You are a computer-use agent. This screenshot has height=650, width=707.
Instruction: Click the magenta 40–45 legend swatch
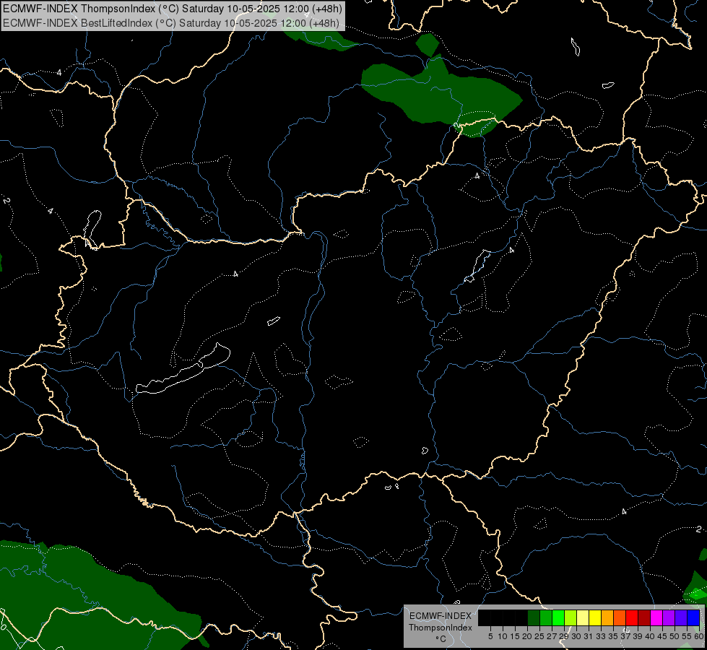pyautogui.click(x=656, y=618)
